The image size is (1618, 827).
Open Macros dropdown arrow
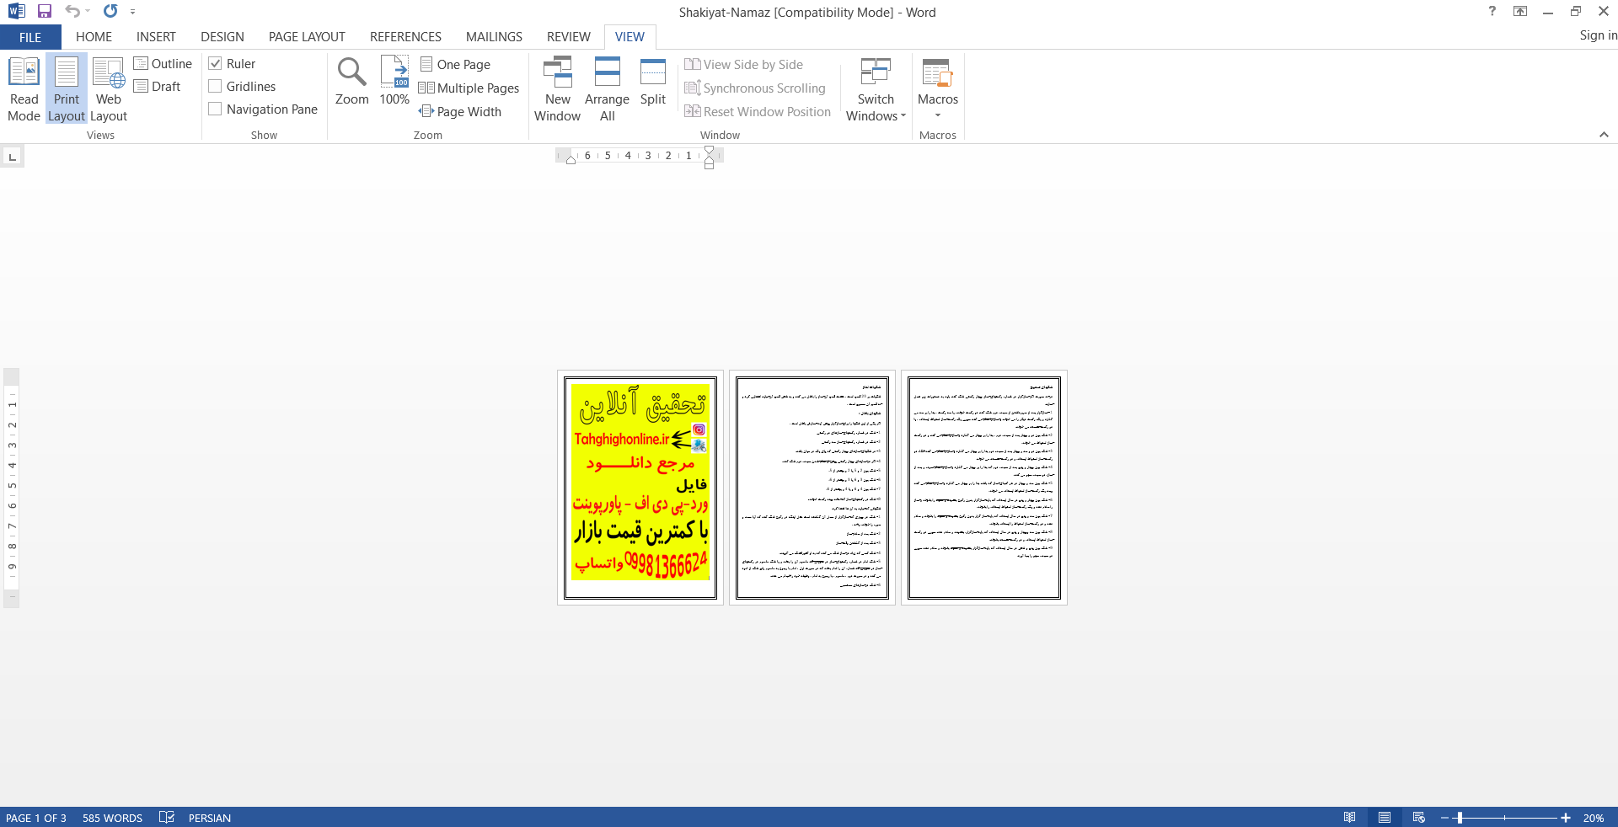click(x=938, y=116)
